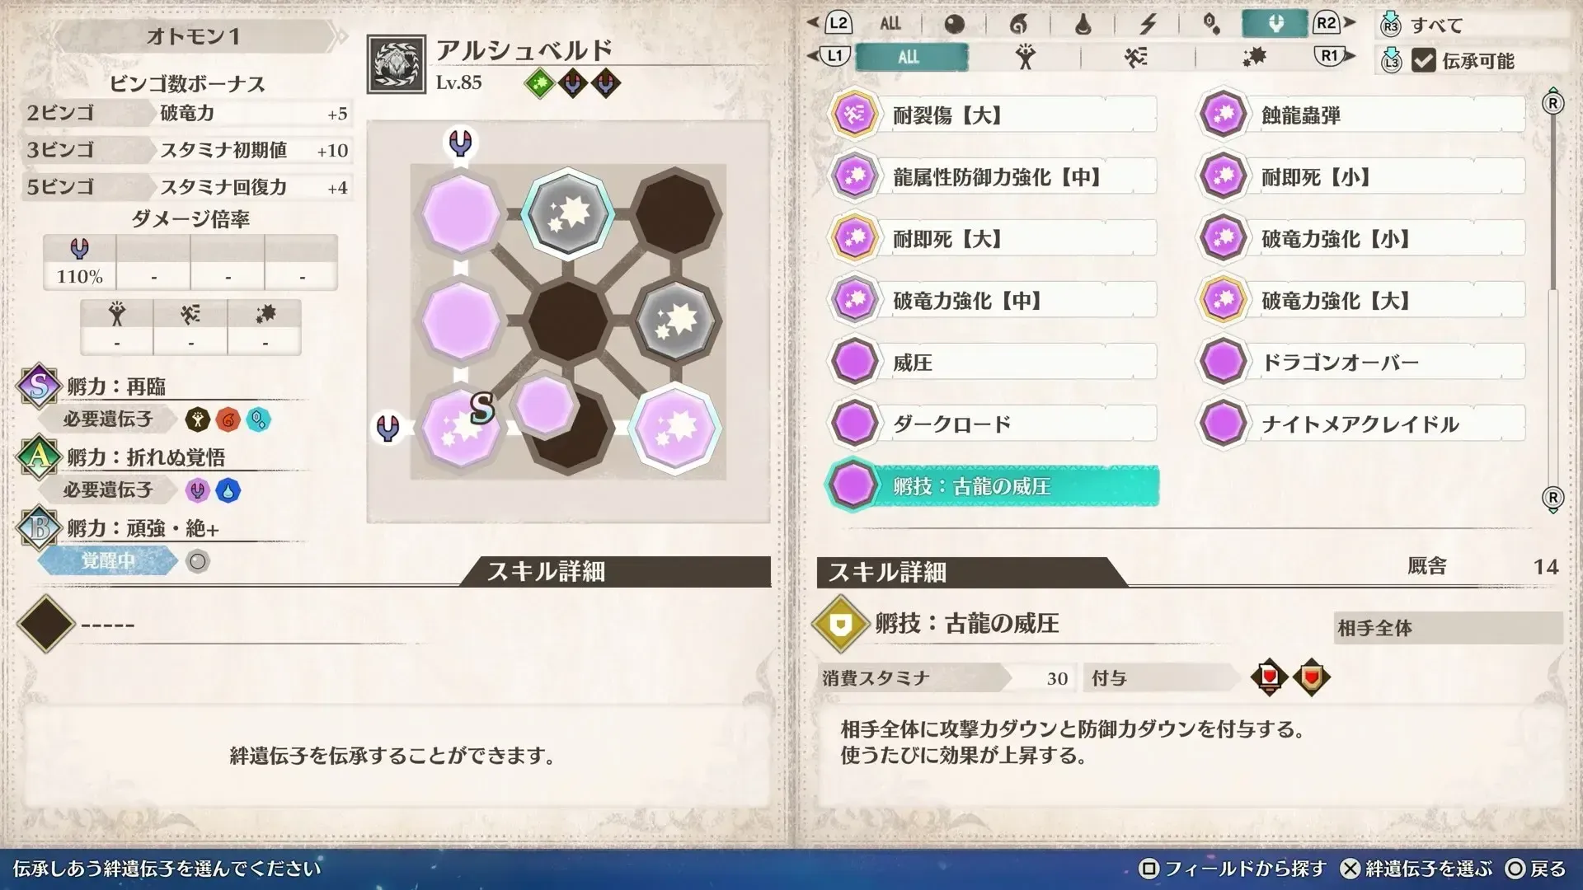Toggle the 伝承可能 checkbox
Screen dimensions: 1583x890
click(1424, 60)
